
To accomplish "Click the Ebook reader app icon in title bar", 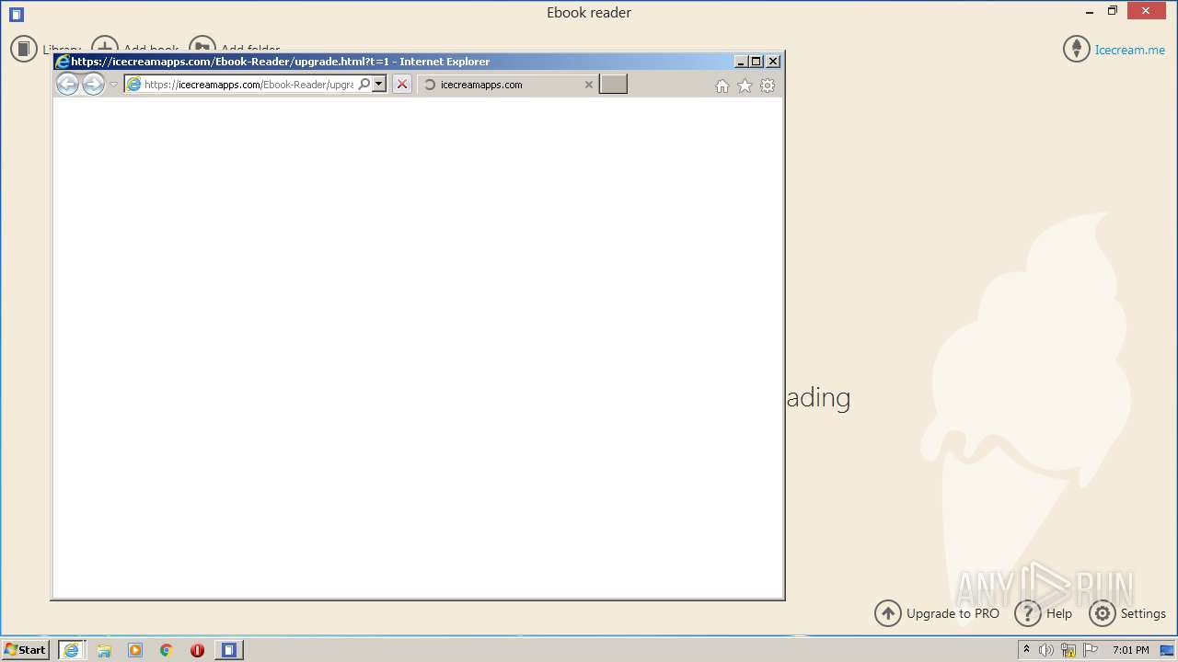I will 17,14.
